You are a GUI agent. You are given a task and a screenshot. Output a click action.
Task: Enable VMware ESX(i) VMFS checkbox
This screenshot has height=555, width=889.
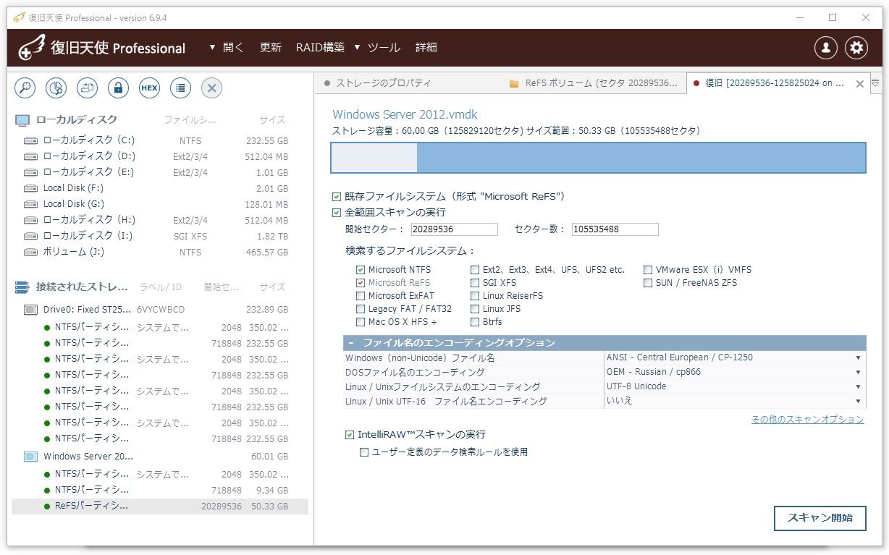(648, 270)
